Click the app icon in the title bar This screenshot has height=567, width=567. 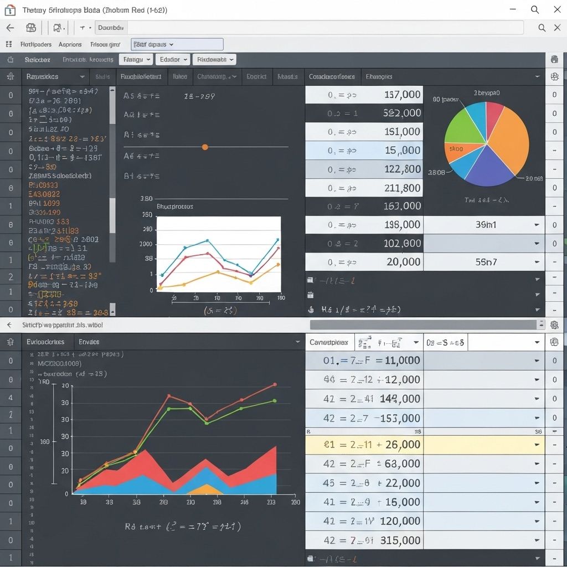[x=9, y=10]
